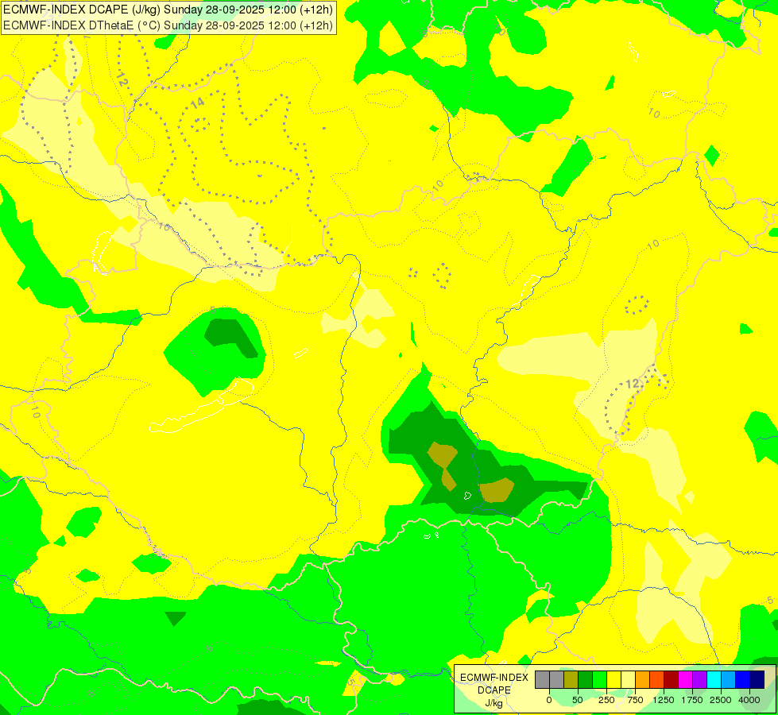This screenshot has width=778, height=715.
Task: Click the legend value 0
Action: click(x=549, y=700)
